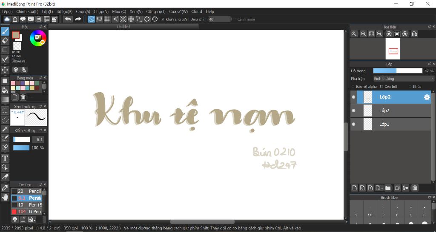Switch to the Untitled canvas tab
Viewport: 436px width, 232px height.
123,27
